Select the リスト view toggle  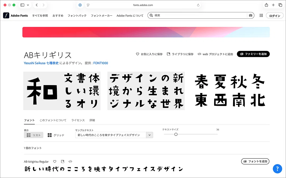point(34,135)
